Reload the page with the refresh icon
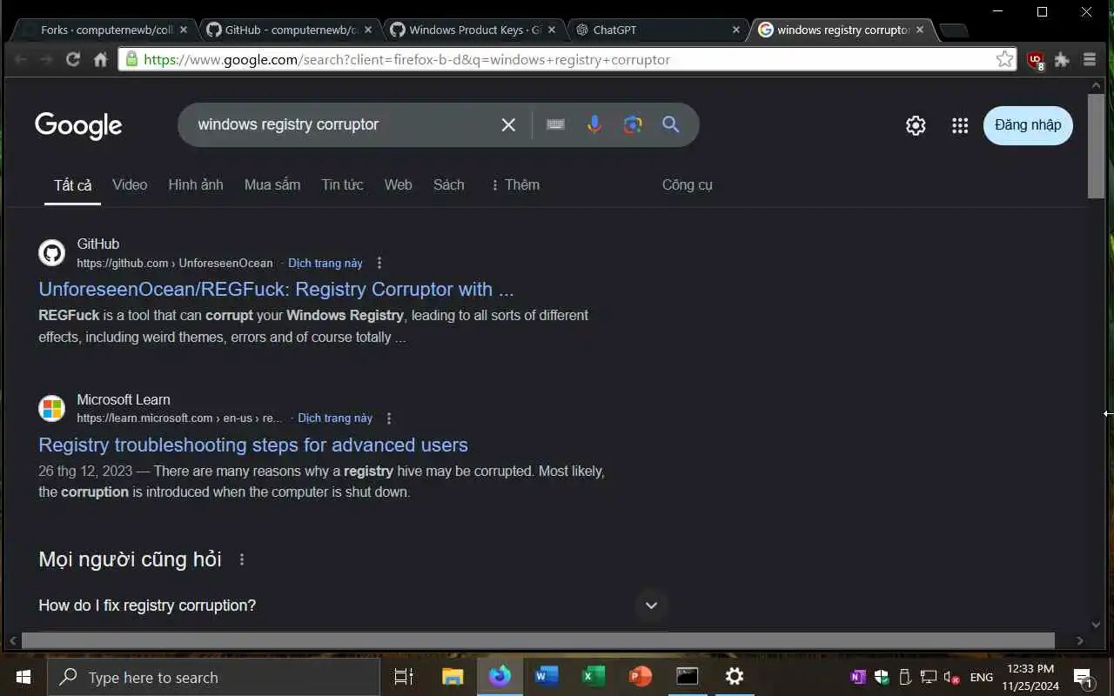Screen dimensions: 1114x696 click(73, 59)
